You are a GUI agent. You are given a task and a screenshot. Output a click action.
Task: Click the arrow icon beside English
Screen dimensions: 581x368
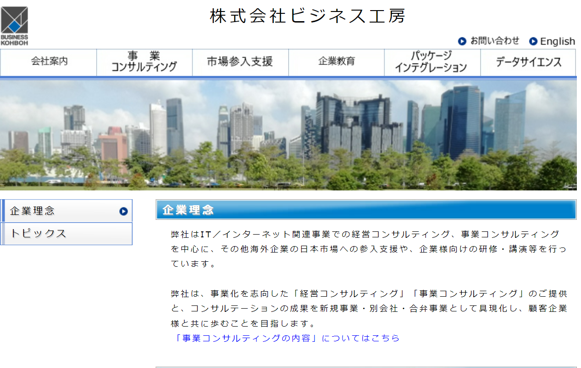[x=533, y=41]
